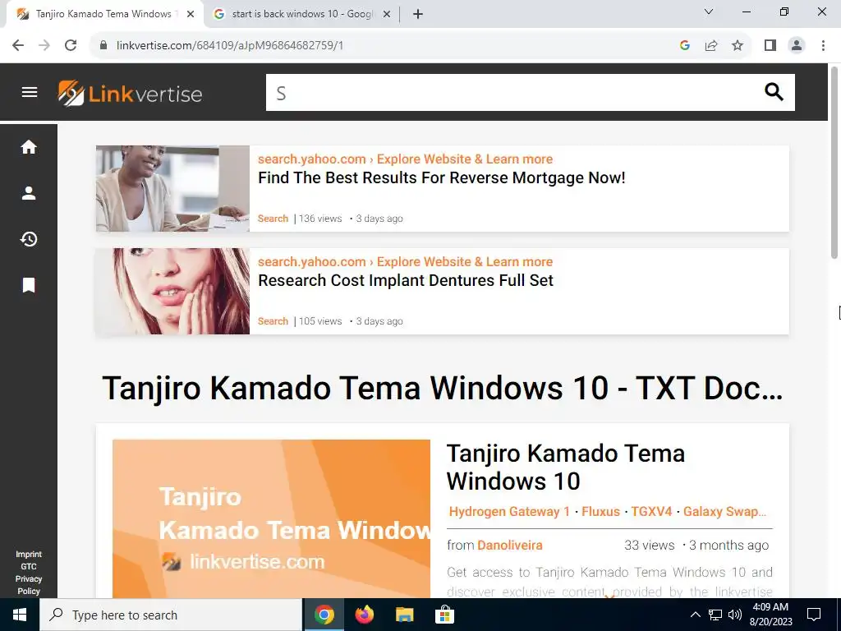View site information via the lock icon
The image size is (841, 631).
(103, 45)
